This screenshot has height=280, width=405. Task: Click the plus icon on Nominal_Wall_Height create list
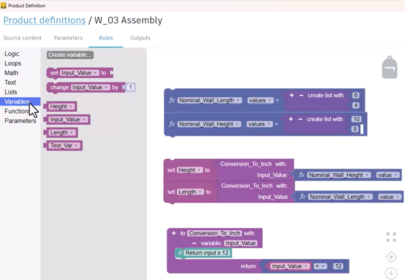[x=291, y=119]
